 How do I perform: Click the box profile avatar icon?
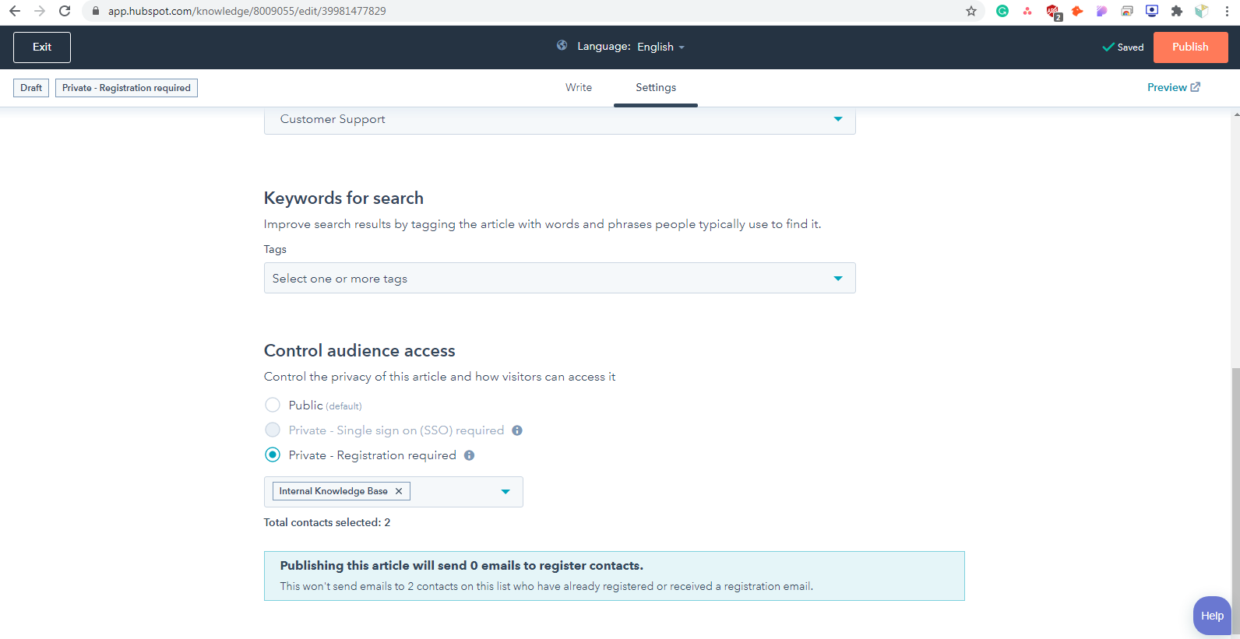(x=1202, y=11)
